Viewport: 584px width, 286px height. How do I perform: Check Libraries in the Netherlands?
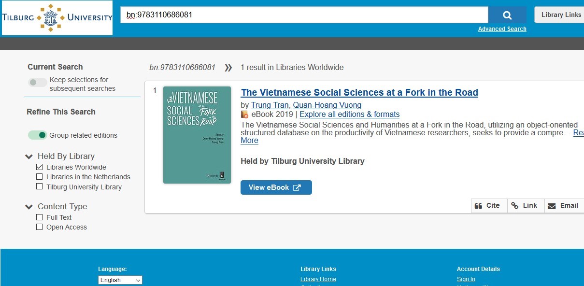40,177
